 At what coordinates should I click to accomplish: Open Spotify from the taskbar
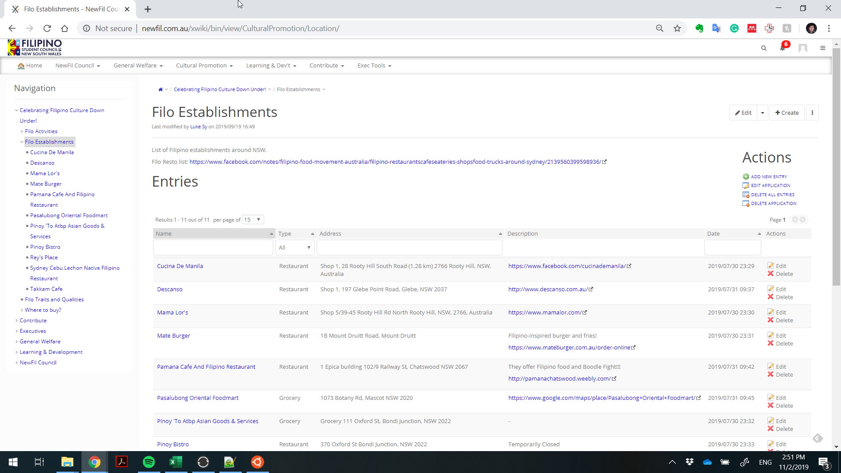149,462
